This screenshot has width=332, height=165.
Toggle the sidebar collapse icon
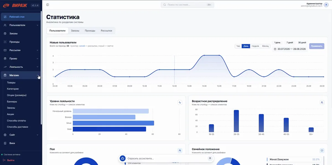pos(48,5)
